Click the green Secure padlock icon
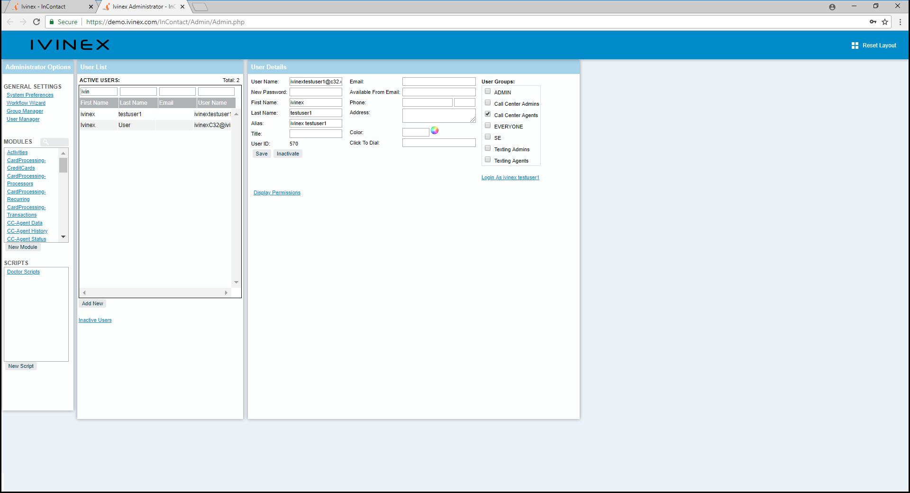Screen dimensions: 910x493 (x=52, y=22)
